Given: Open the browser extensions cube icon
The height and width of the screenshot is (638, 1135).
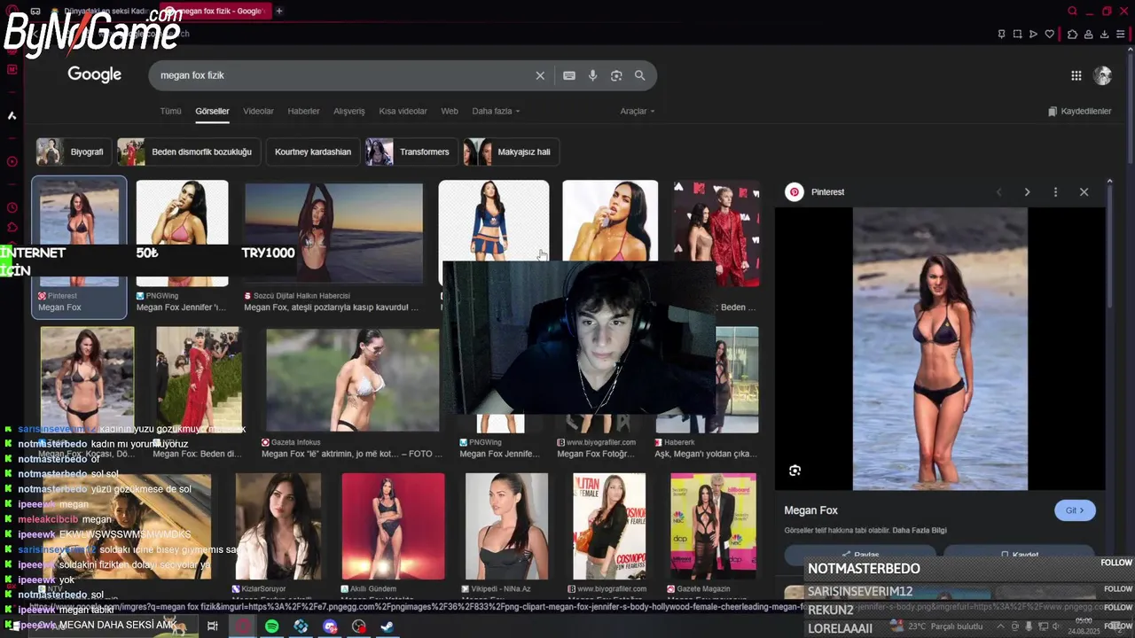Looking at the screenshot, I should coord(1072,35).
